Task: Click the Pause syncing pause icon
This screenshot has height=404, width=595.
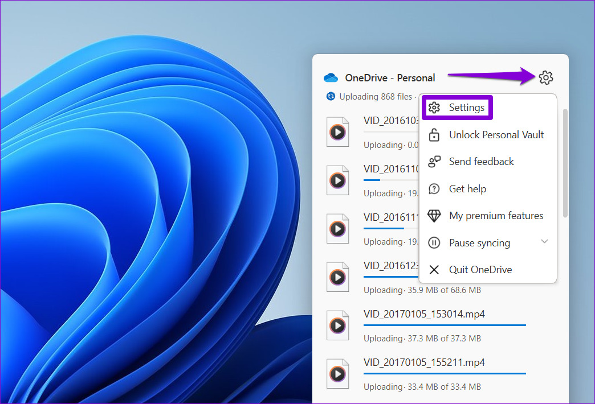Action: pos(434,242)
